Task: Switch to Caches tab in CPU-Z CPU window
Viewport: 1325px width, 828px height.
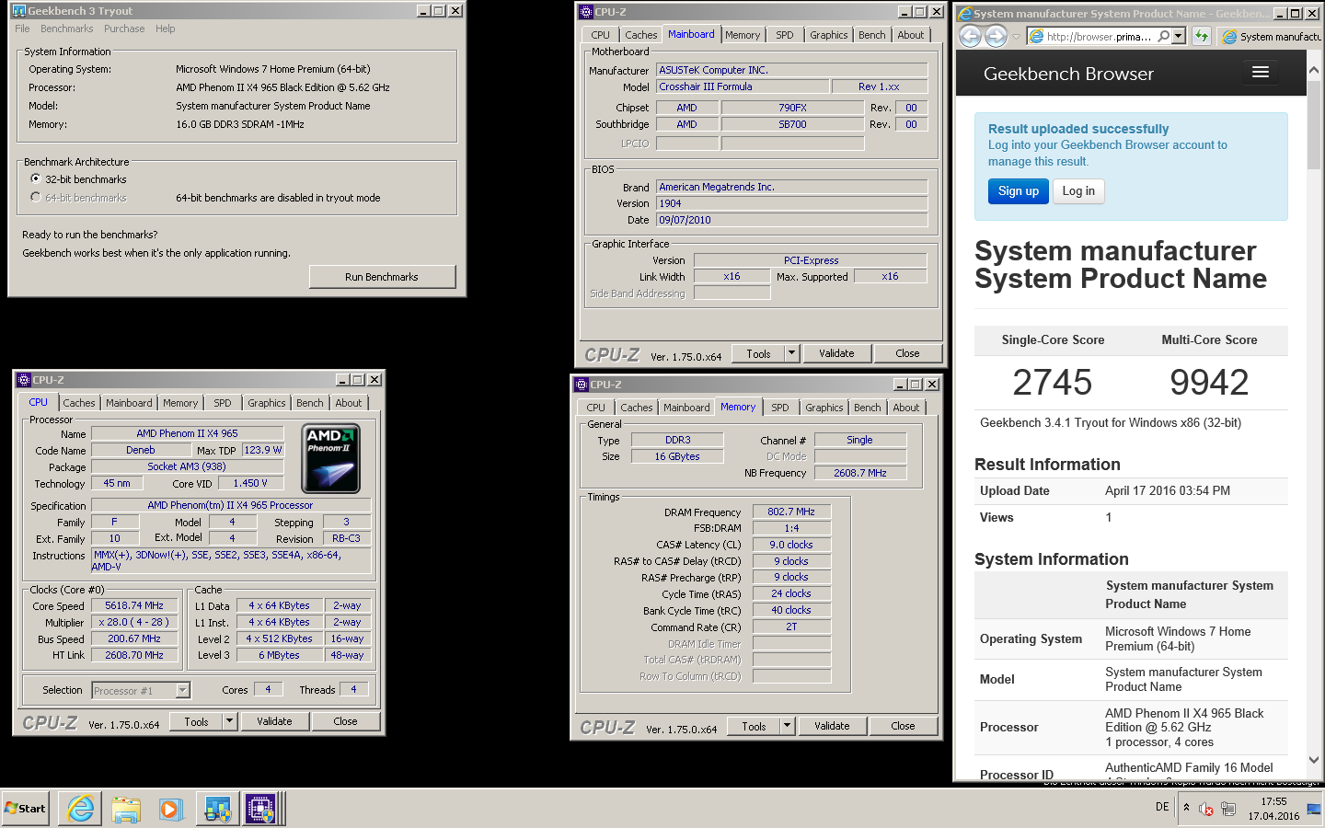Action: (x=78, y=403)
